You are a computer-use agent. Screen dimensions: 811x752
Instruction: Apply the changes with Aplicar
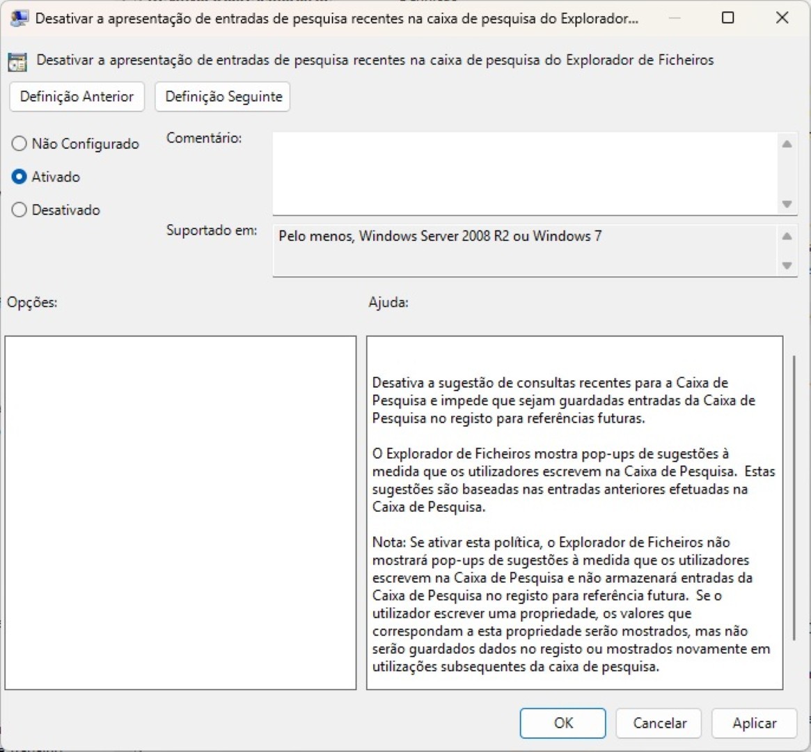coord(754,723)
